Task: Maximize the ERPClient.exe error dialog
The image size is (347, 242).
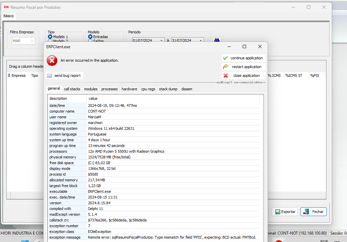Action: tap(244, 47)
